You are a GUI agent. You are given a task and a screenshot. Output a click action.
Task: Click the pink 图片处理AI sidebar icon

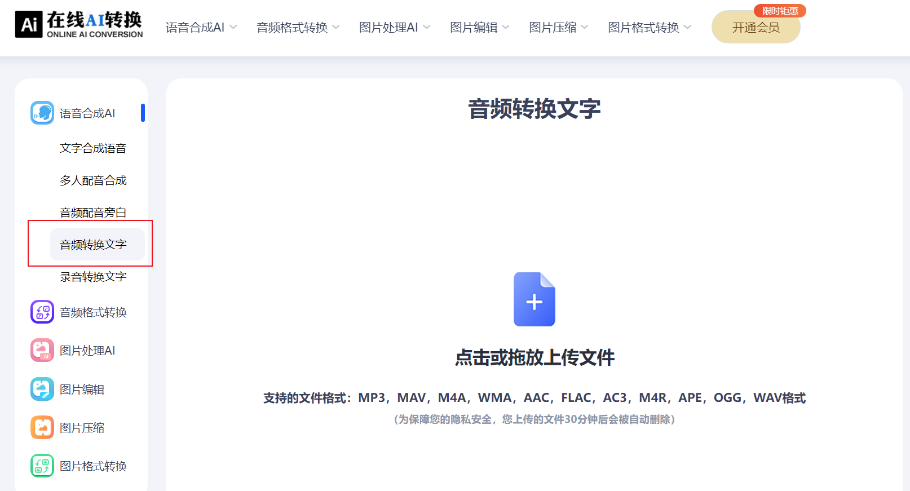(42, 350)
